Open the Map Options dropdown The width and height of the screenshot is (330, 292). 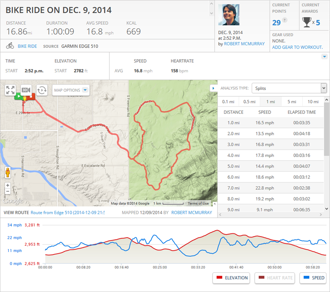point(71,90)
